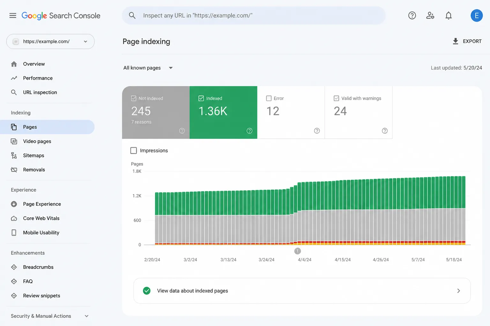The height and width of the screenshot is (326, 490).
Task: Click the EXPORT button
Action: point(467,41)
